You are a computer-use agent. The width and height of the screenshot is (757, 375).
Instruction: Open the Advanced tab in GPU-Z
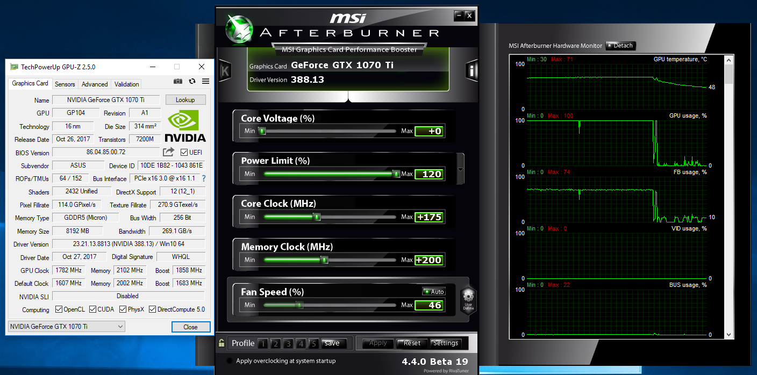coord(95,84)
